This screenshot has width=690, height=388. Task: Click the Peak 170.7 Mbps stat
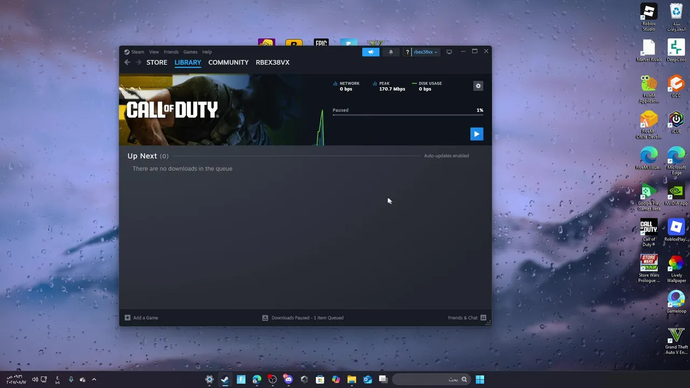pyautogui.click(x=388, y=86)
